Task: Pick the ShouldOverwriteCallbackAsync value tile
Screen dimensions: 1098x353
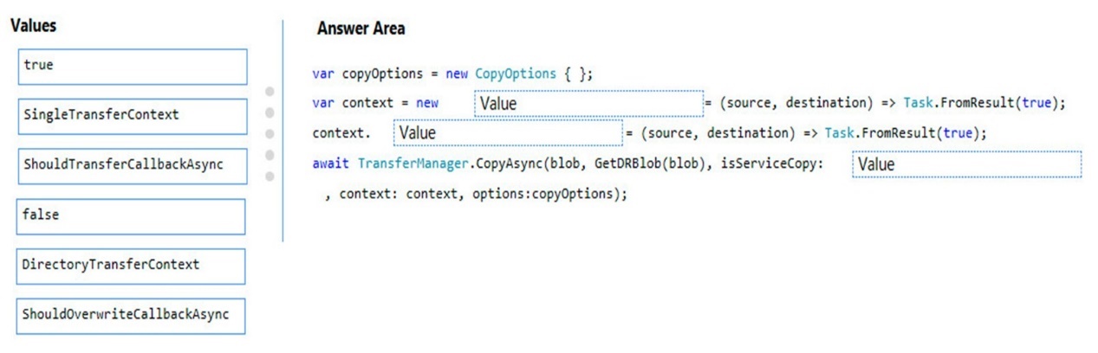Action: point(132,316)
